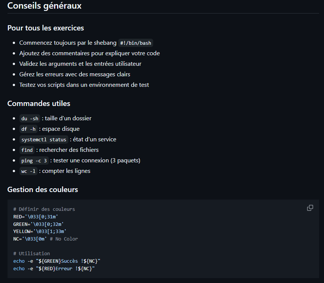Click the YELLOW variable definition line

[x=40, y=231]
